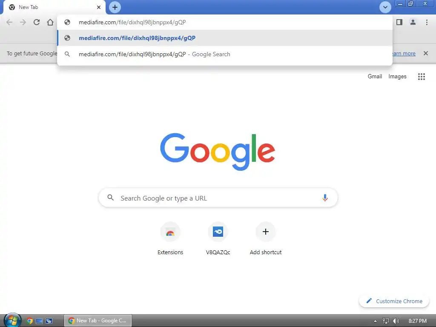Image resolution: width=436 pixels, height=327 pixels.
Task: Click the browser Forward arrow
Action: (x=23, y=22)
